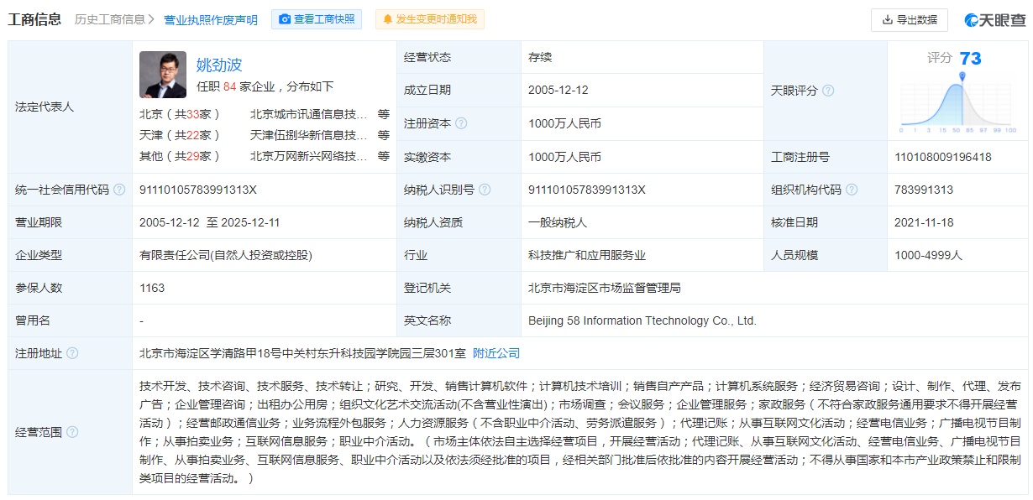Click 等 beside 北京万网新兴网络技

(x=384, y=156)
